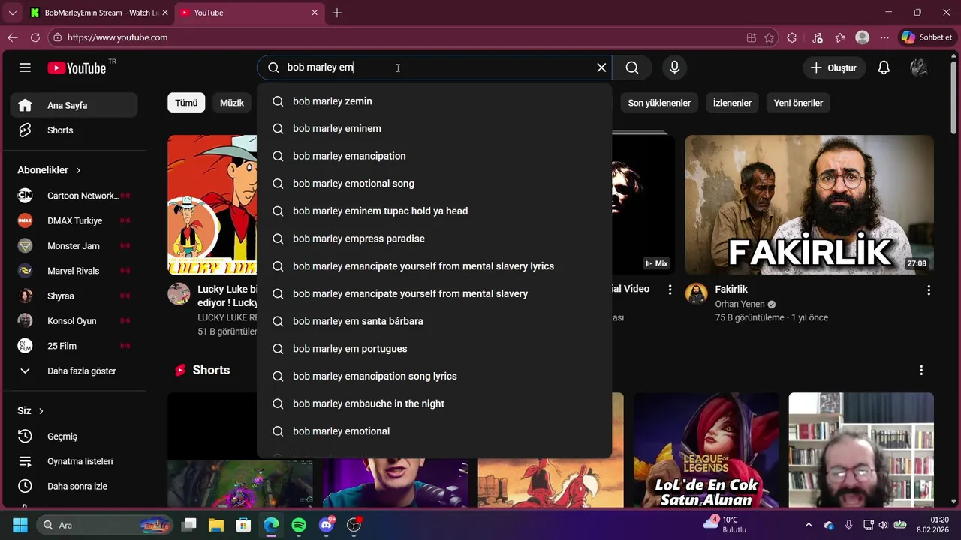Image resolution: width=961 pixels, height=540 pixels.
Task: Select Yeni öneriler filter chip
Action: 798,103
